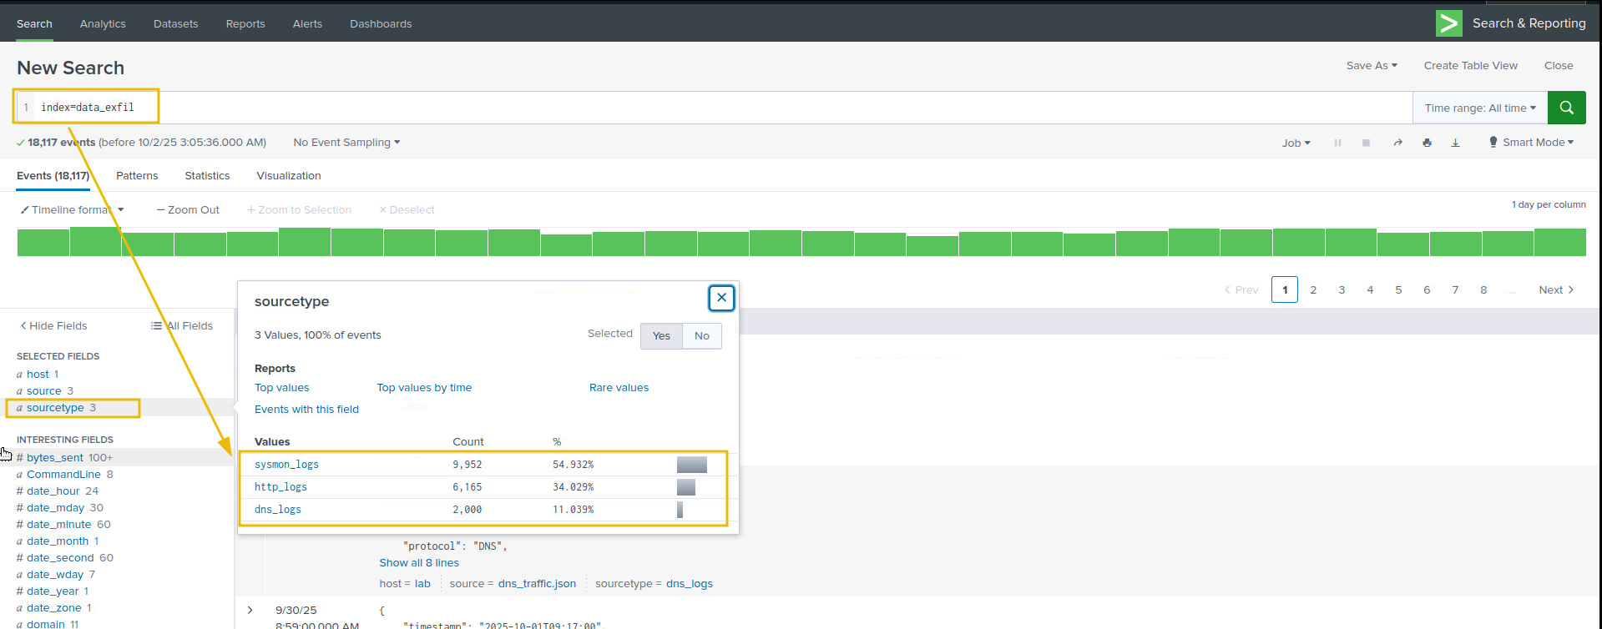Run search with the green magnifier button
The height and width of the screenshot is (629, 1602).
coord(1566,108)
